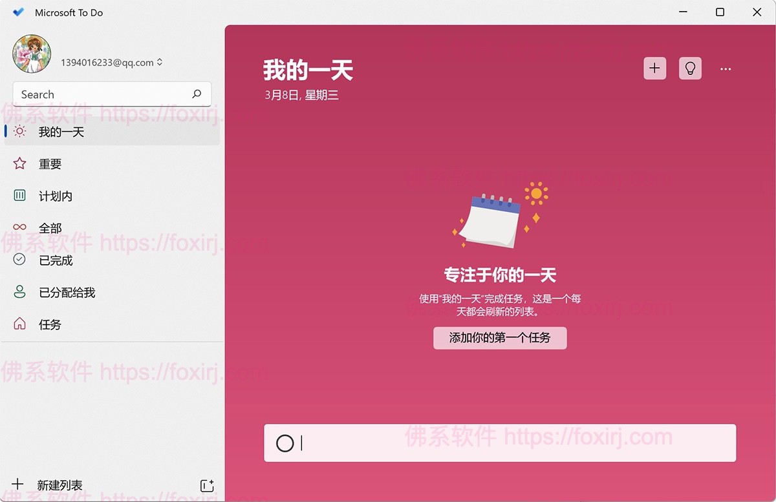Open the list options ellipsis menu
The image size is (776, 502).
coord(726,68)
